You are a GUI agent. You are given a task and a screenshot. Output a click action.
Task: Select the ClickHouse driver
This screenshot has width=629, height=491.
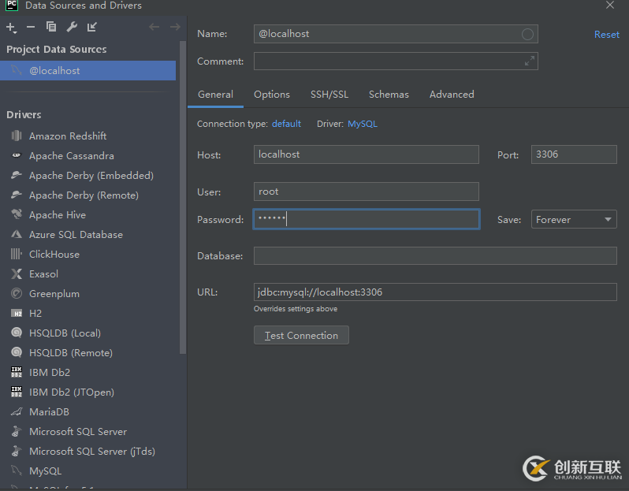[54, 255]
